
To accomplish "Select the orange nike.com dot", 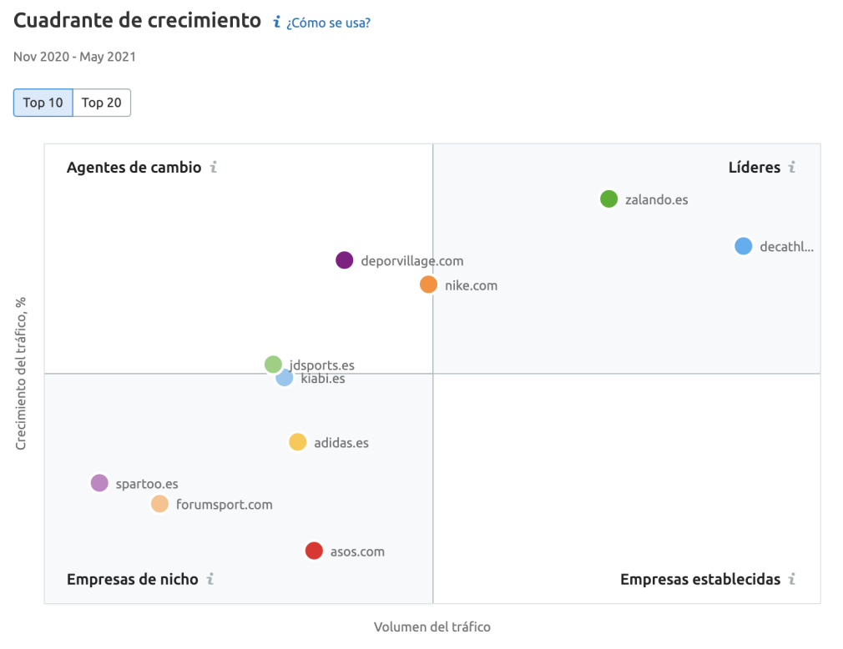I will click(x=428, y=284).
